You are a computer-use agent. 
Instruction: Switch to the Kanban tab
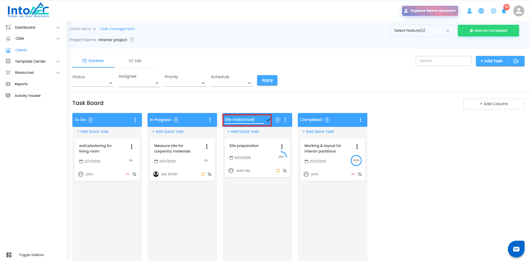click(93, 61)
